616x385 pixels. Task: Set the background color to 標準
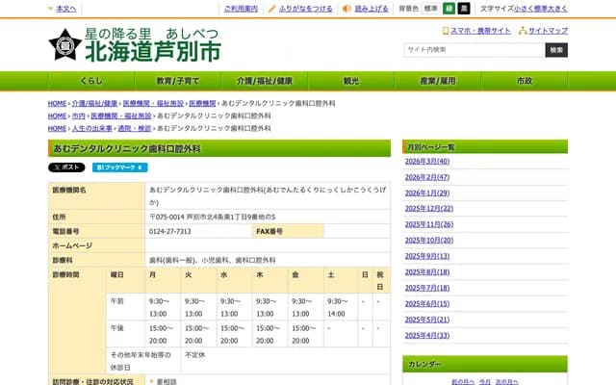click(x=432, y=8)
